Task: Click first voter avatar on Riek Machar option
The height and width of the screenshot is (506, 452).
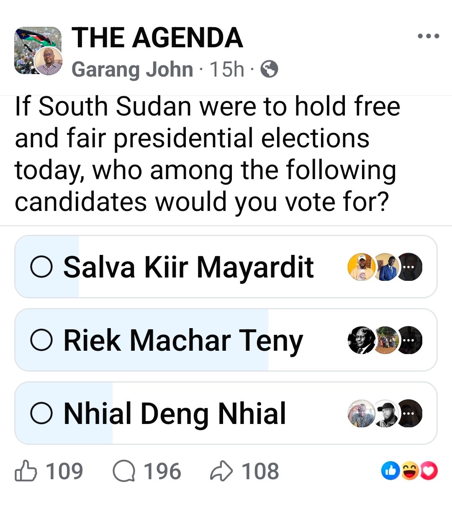Action: click(361, 340)
